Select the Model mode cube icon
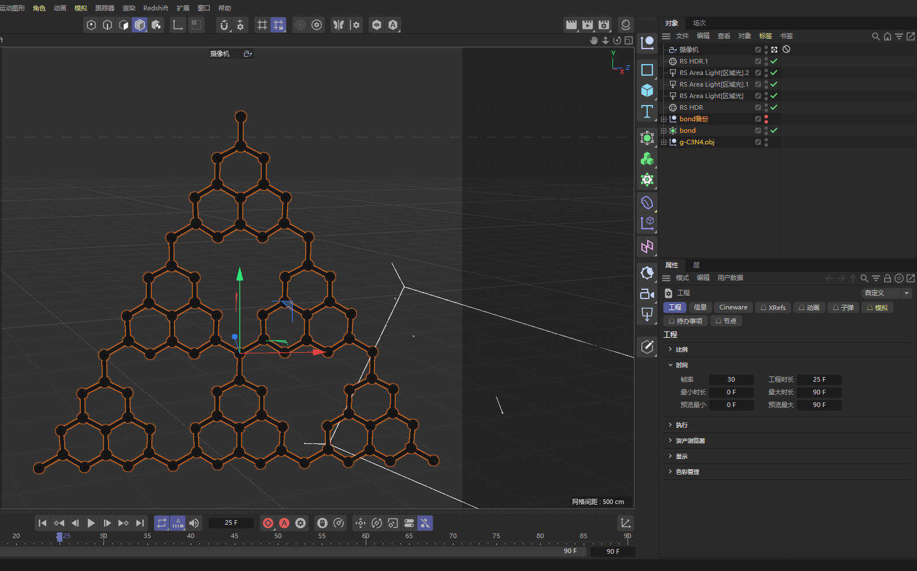This screenshot has height=571, width=917. tap(140, 25)
